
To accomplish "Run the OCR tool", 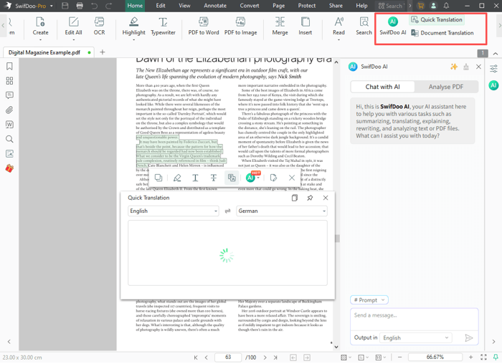I will [x=99, y=27].
